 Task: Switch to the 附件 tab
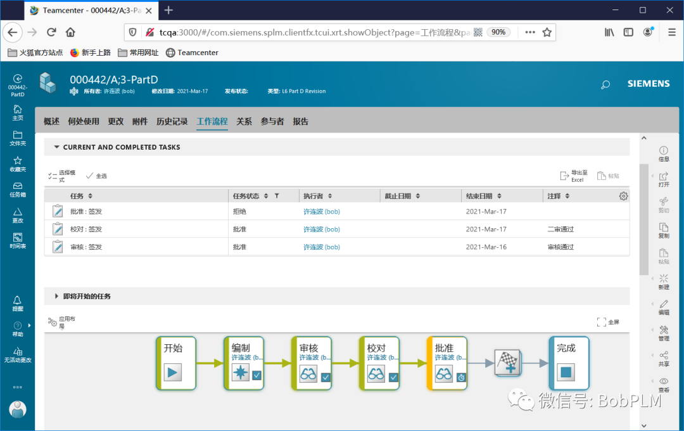coord(139,122)
